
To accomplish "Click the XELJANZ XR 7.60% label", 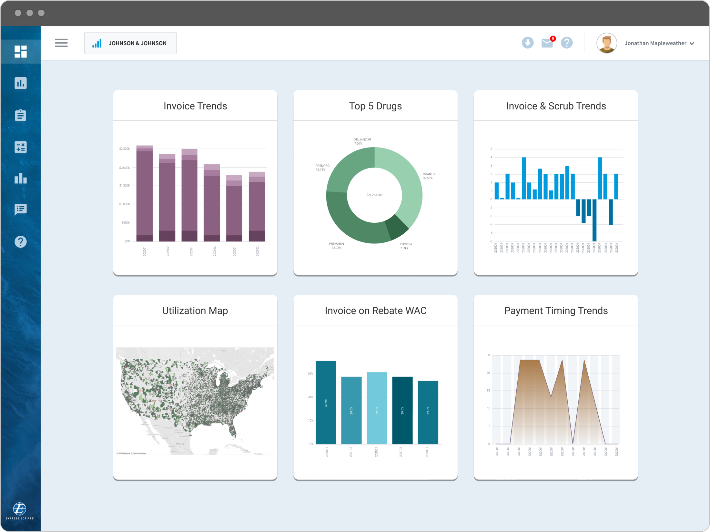I will click(362, 141).
